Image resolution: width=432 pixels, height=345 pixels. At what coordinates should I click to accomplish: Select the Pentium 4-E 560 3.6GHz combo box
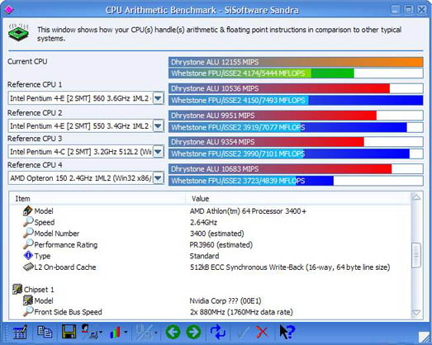[x=86, y=98]
